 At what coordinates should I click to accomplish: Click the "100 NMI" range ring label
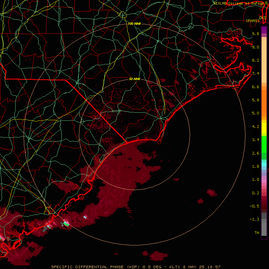pyautogui.click(x=134, y=24)
